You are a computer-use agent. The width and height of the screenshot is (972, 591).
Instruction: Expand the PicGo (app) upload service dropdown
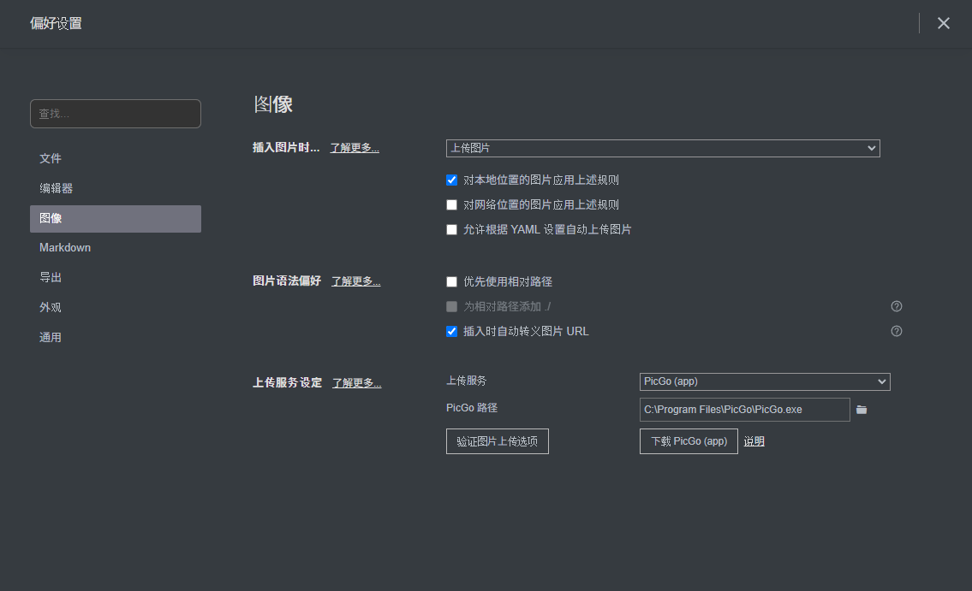[764, 381]
